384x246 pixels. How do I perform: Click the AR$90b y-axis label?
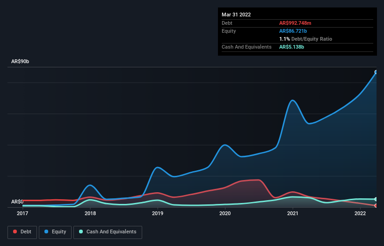click(20, 61)
